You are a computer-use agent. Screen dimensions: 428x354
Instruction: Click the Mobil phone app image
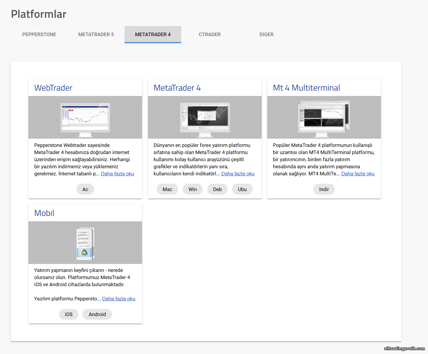[x=85, y=243]
